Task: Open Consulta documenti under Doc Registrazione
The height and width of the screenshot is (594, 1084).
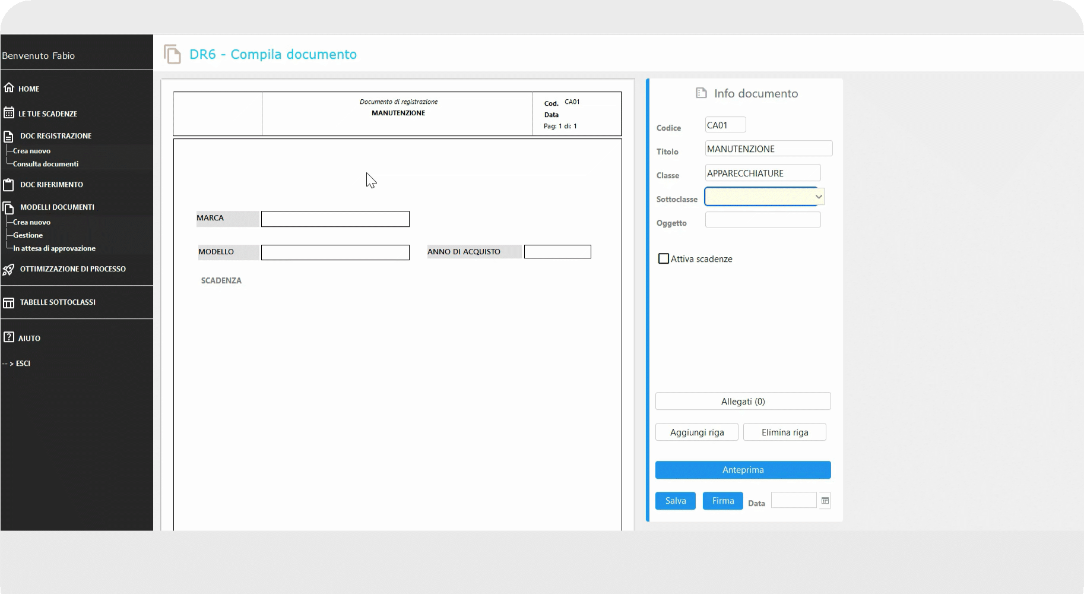Action: [x=46, y=164]
